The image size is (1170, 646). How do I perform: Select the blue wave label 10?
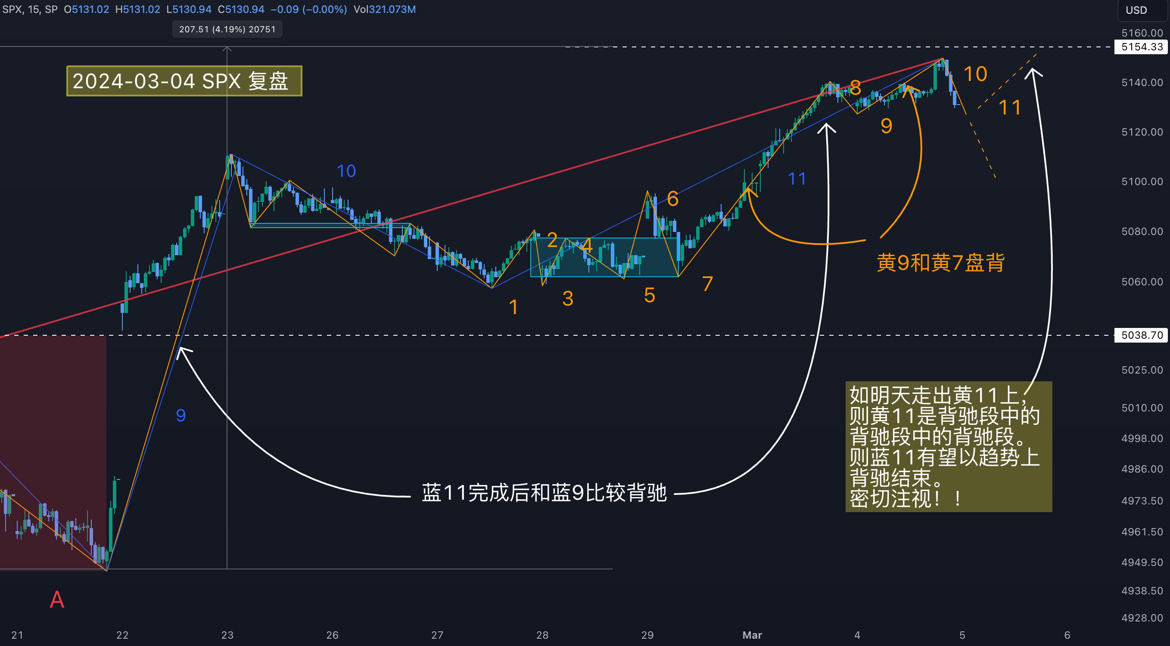(x=346, y=171)
